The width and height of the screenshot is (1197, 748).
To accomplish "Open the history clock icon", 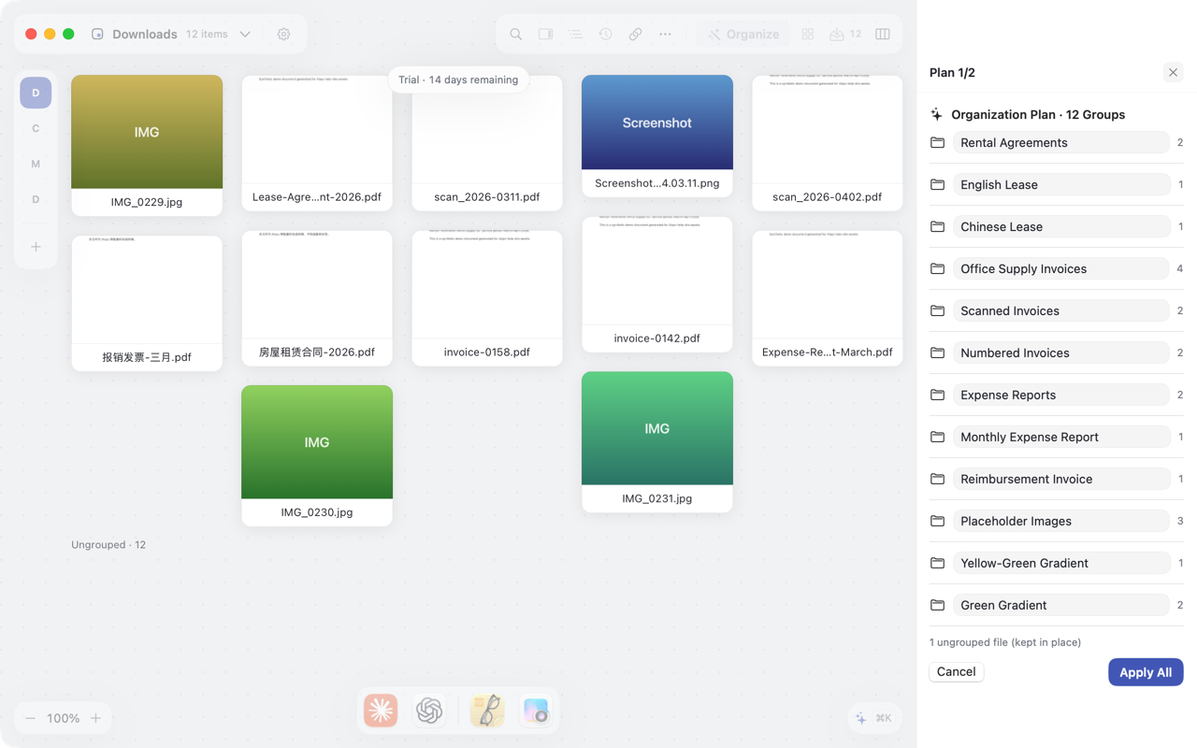I will [605, 35].
